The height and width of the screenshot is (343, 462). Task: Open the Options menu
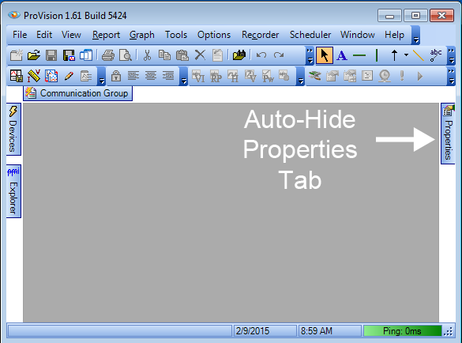(214, 35)
